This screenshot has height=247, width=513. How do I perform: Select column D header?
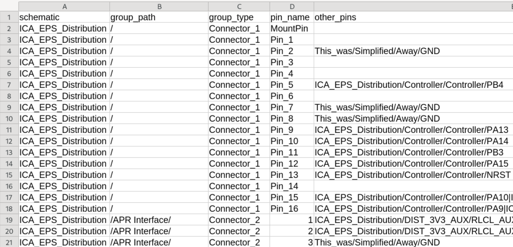click(292, 6)
